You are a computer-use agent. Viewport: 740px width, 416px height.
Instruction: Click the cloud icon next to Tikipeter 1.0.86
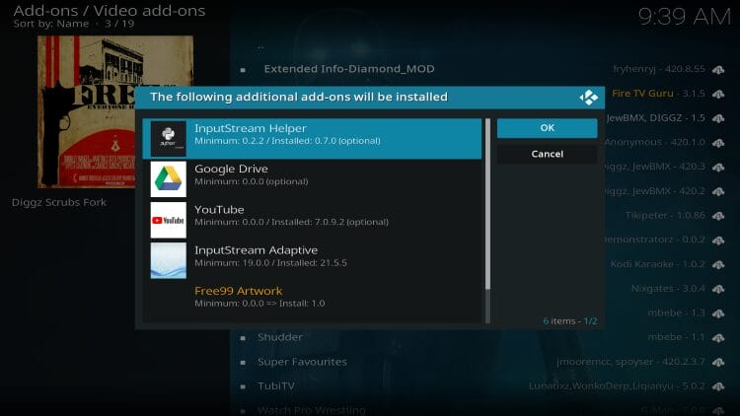(718, 216)
